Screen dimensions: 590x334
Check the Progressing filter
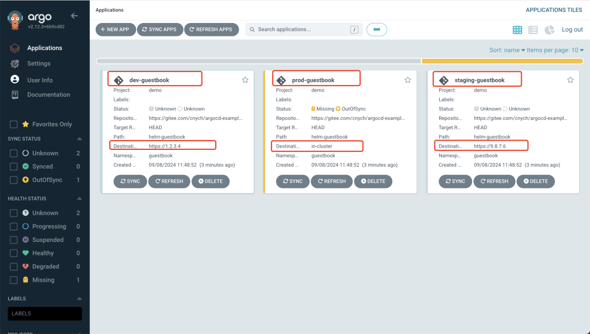click(x=14, y=227)
